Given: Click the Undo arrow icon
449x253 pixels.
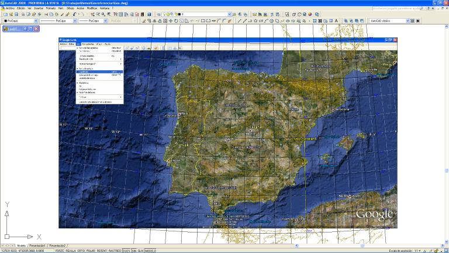Looking at the screenshot, I should coord(75,14).
